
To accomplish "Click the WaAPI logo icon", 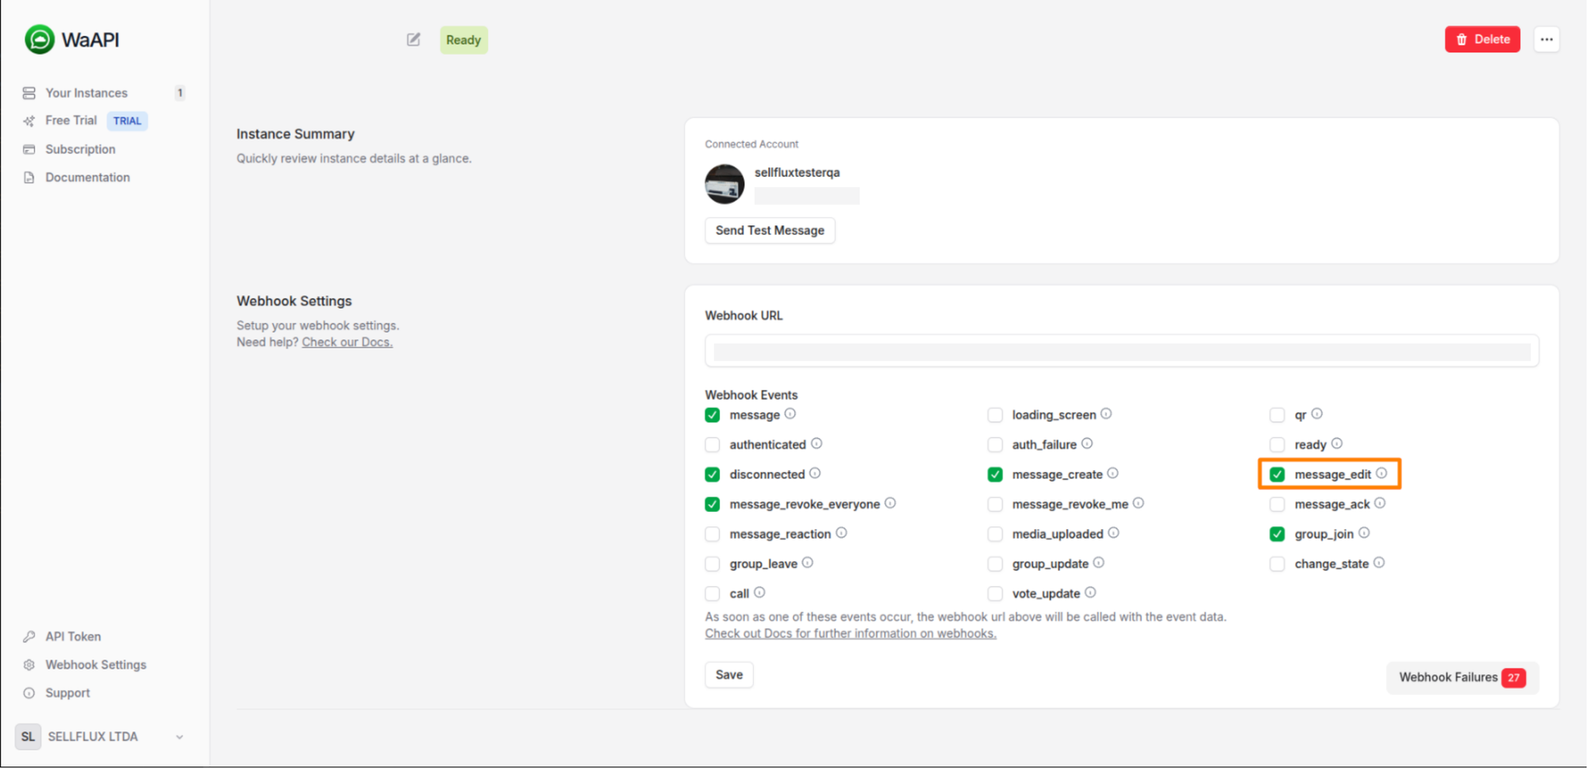I will click(x=39, y=39).
